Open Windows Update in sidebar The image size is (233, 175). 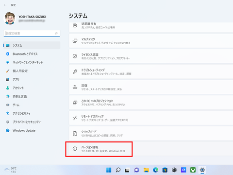click(x=32, y=130)
